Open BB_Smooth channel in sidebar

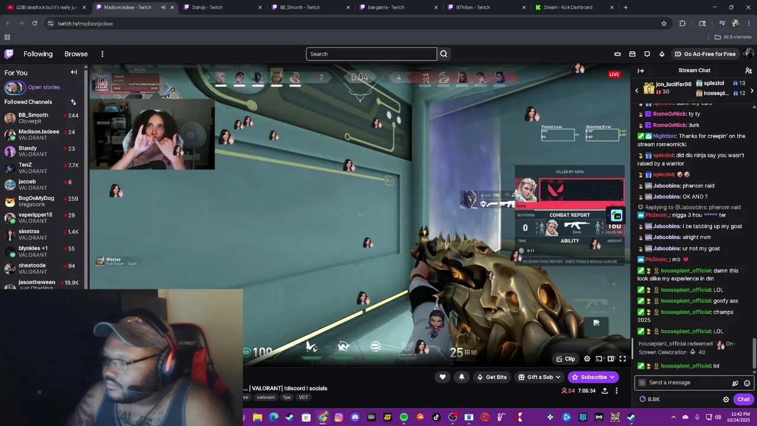[x=44, y=118]
